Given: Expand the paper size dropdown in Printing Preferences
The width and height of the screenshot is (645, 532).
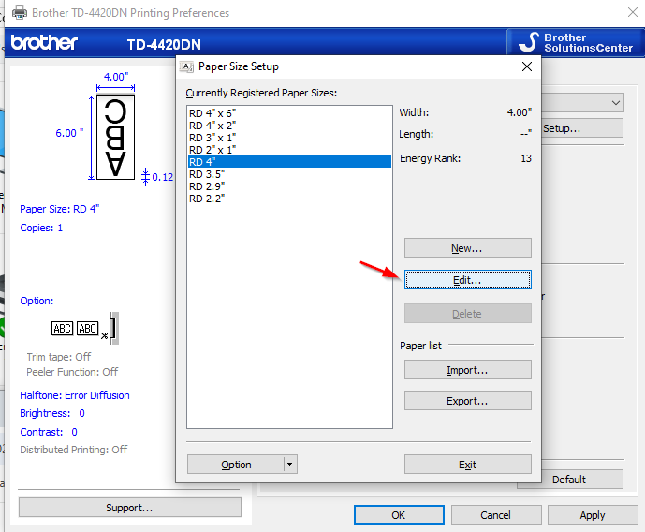Looking at the screenshot, I should pyautogui.click(x=615, y=103).
